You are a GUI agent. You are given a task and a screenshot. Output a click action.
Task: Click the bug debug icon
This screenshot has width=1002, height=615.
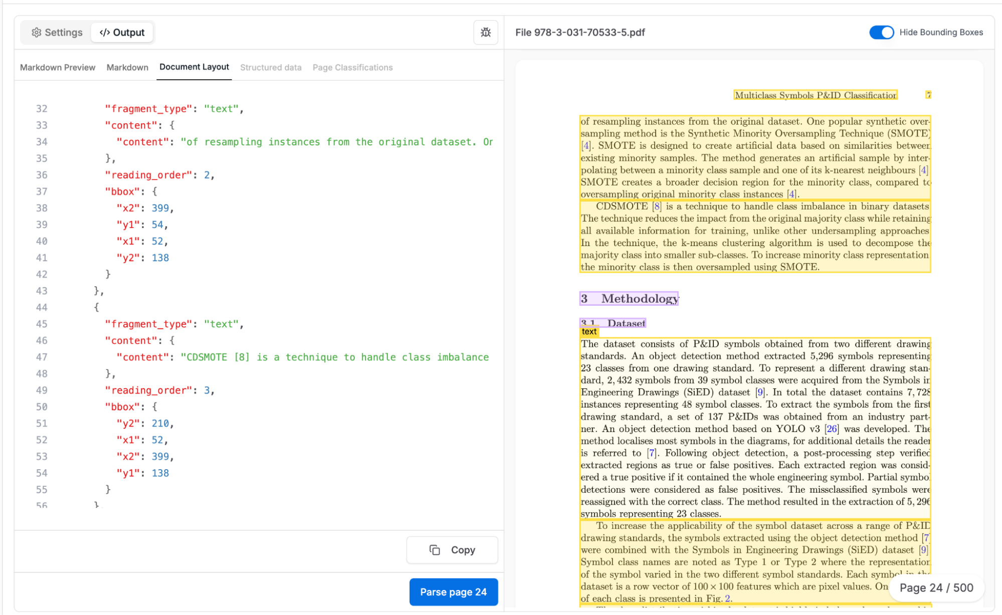tap(485, 33)
